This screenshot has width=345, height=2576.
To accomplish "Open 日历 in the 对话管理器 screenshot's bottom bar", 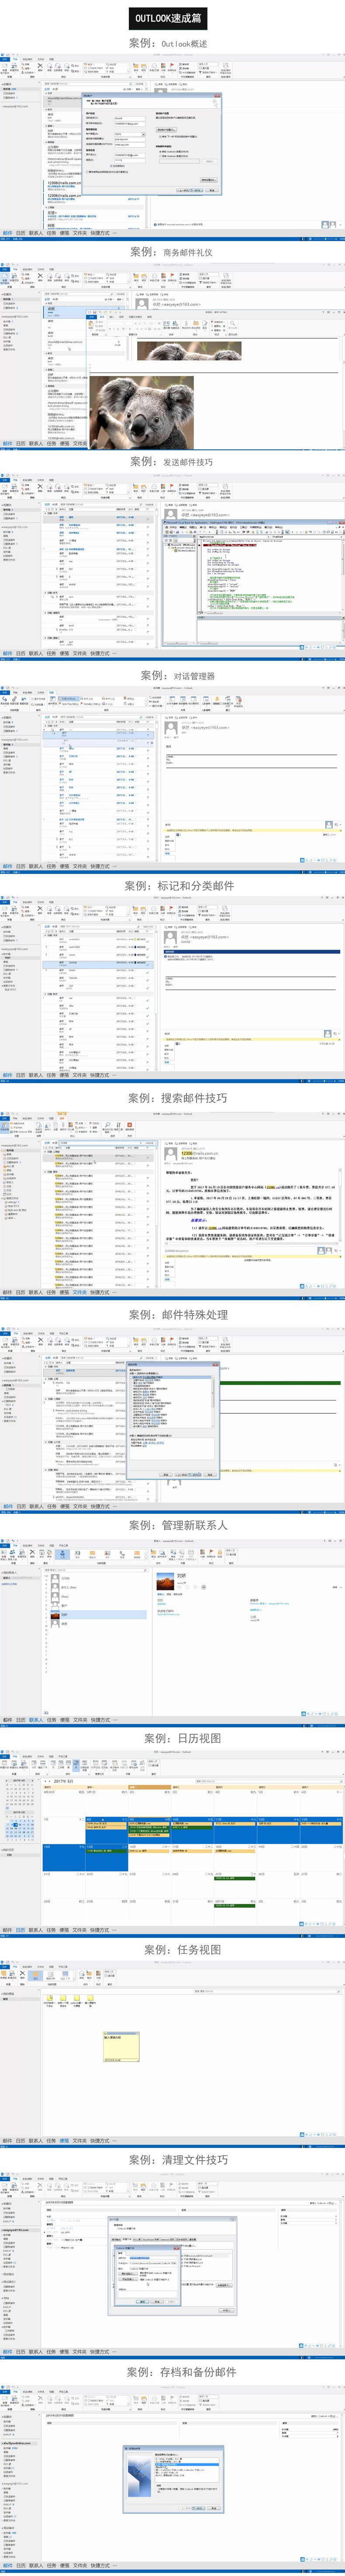I will point(21,866).
